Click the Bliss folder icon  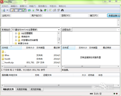[x=3, y=55]
